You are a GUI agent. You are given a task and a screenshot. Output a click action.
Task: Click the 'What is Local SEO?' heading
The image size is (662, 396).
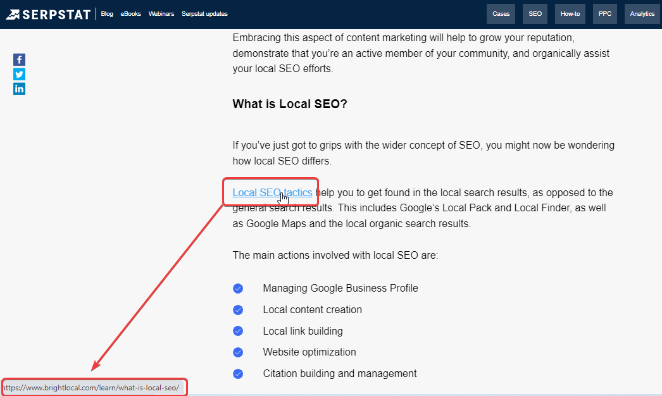tap(290, 104)
